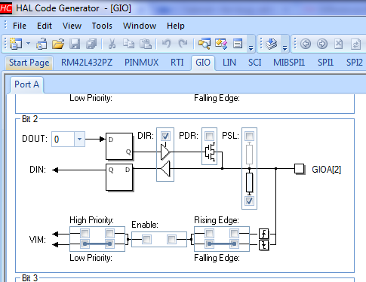Image resolution: width=366 pixels, height=282 pixels.
Task: Click the Navigate Back arrow icon
Action: [306, 44]
